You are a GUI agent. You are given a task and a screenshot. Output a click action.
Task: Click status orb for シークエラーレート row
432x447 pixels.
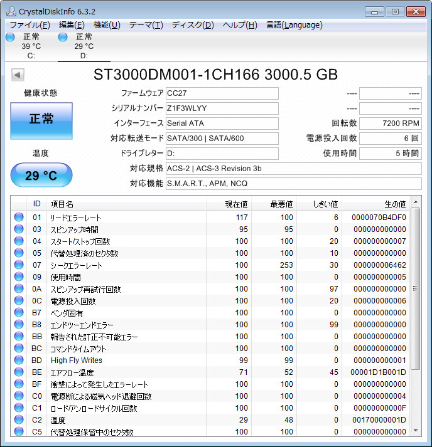pyautogui.click(x=19, y=265)
